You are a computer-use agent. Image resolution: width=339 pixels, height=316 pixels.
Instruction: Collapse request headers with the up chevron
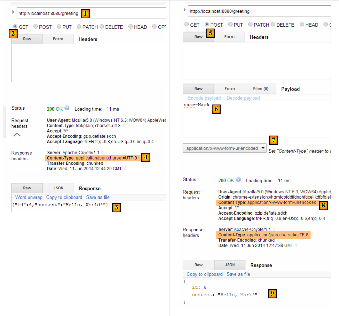pos(17,135)
